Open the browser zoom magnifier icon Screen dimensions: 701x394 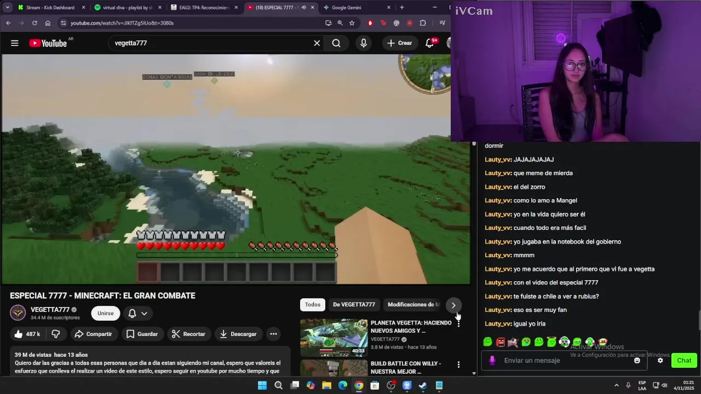(340, 23)
